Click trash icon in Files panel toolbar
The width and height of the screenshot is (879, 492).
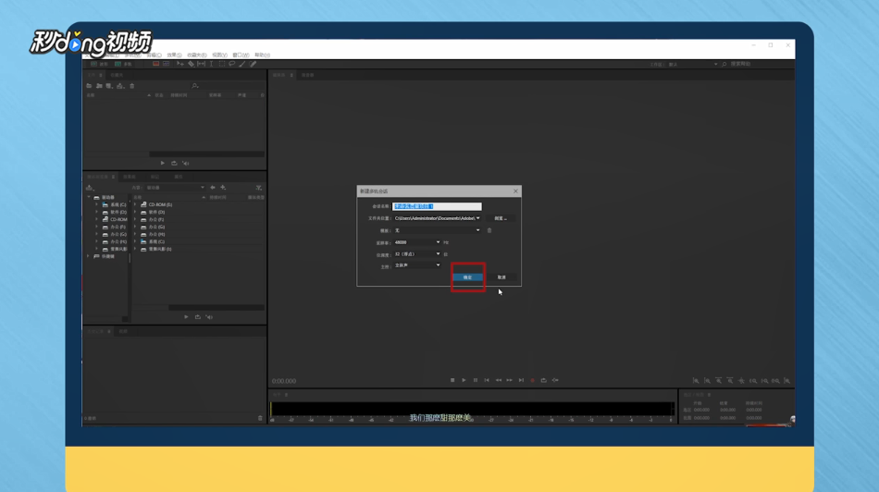[132, 86]
